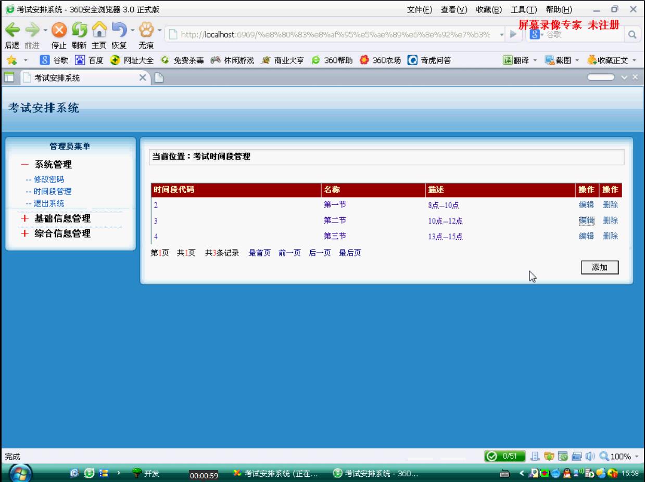Open the 工具(T) menu
Image resolution: width=645 pixels, height=482 pixels.
[524, 9]
